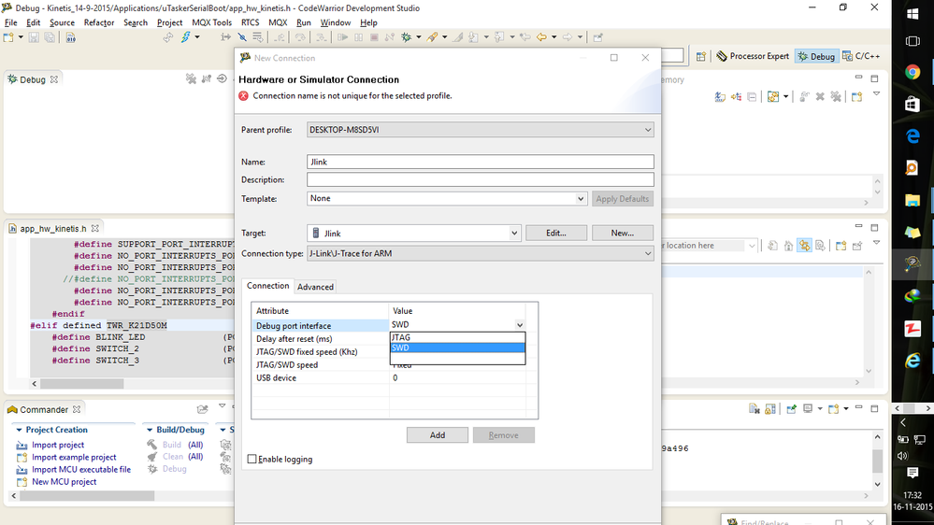Click the Commander view tab
Screen dimensions: 934x525
pyautogui.click(x=44, y=409)
